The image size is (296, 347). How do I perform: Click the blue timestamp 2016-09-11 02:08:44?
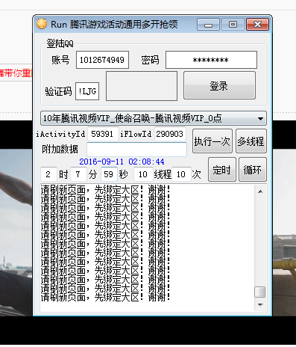(x=122, y=162)
